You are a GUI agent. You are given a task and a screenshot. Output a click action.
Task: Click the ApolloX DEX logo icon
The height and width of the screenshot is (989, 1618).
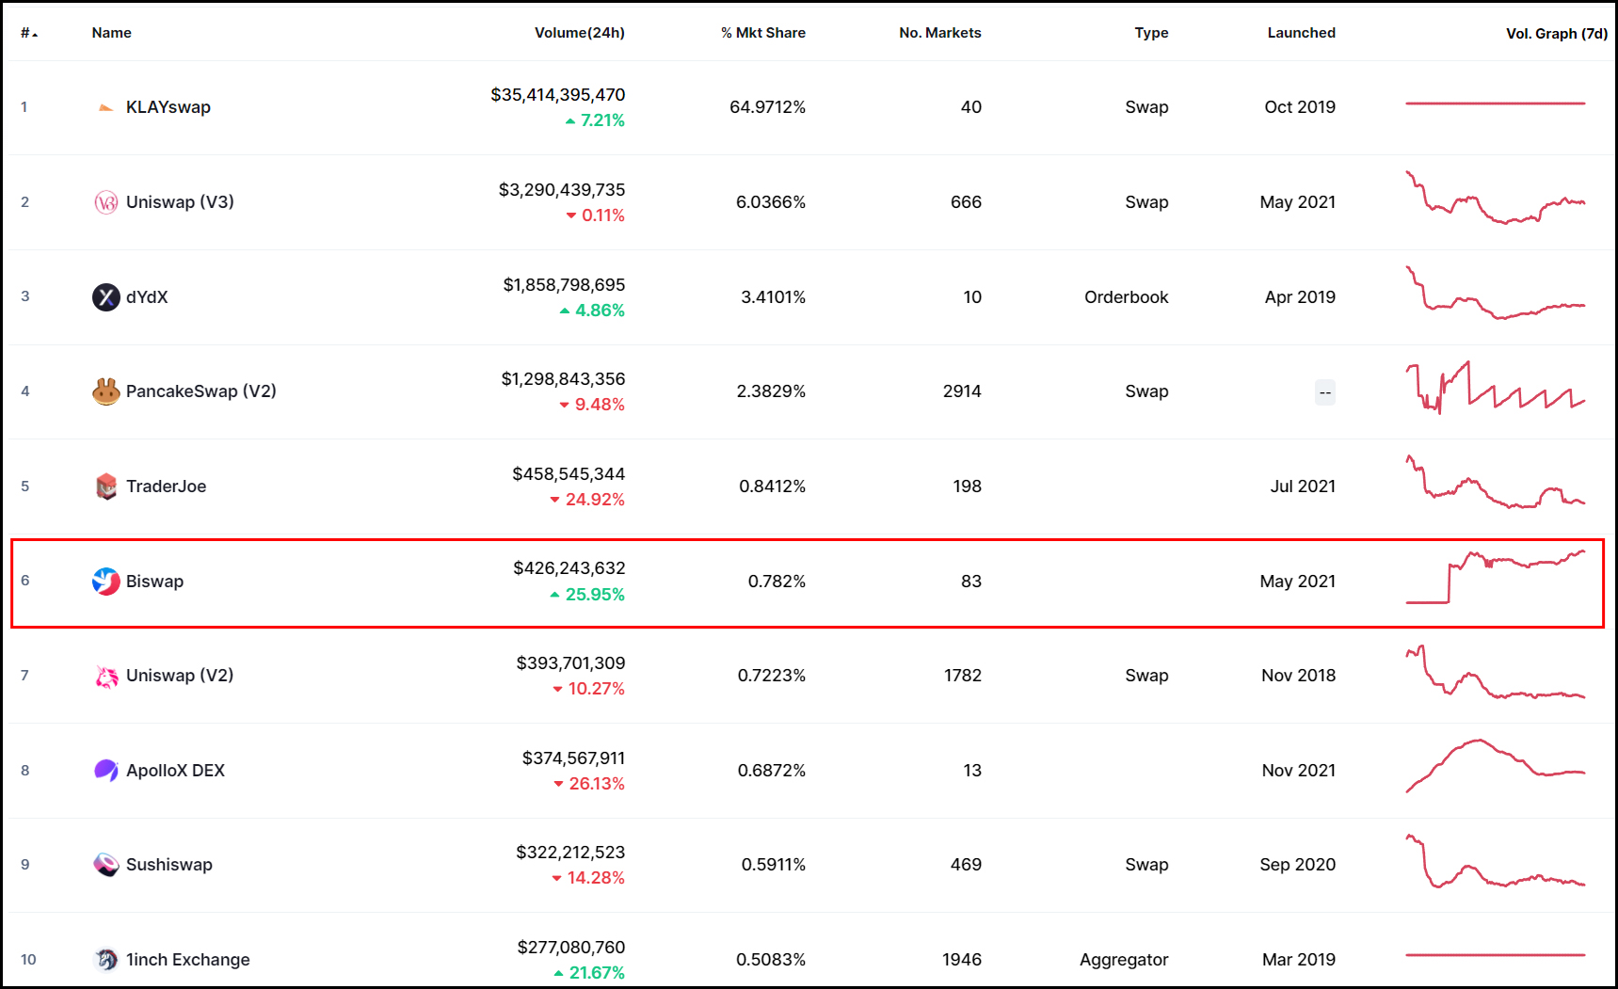point(106,771)
